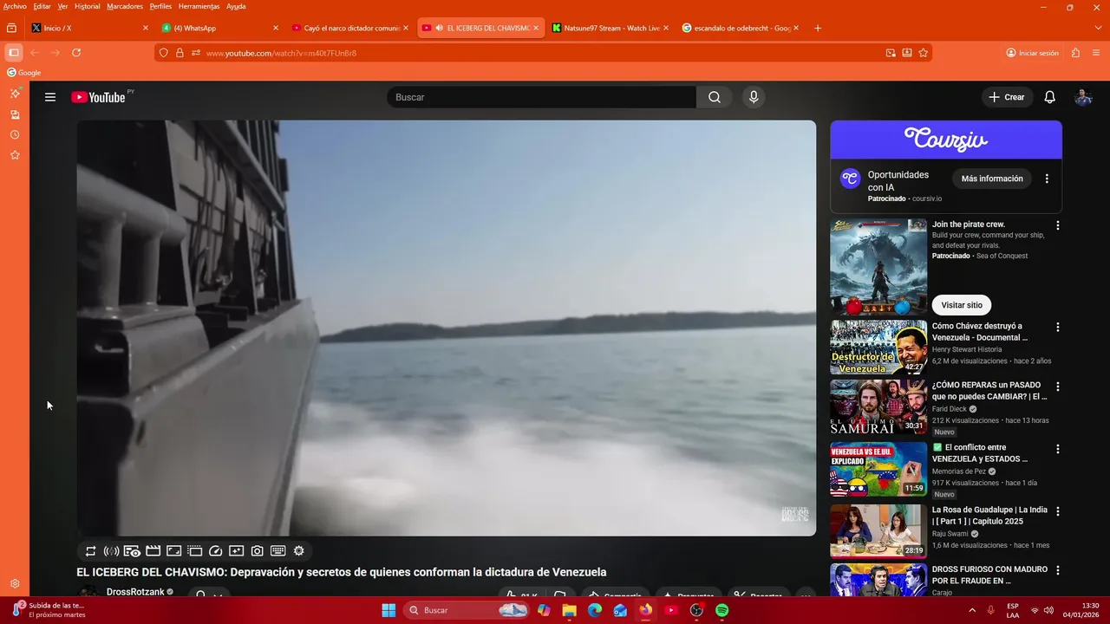Open options for DROSS FURIOSO CON MADURO video
This screenshot has width=1110, height=624.
coord(1057,571)
